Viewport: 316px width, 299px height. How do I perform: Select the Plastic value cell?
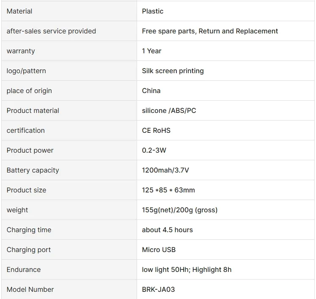[x=153, y=11]
